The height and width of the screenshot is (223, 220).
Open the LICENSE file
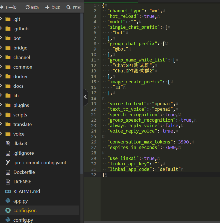(x=22, y=182)
